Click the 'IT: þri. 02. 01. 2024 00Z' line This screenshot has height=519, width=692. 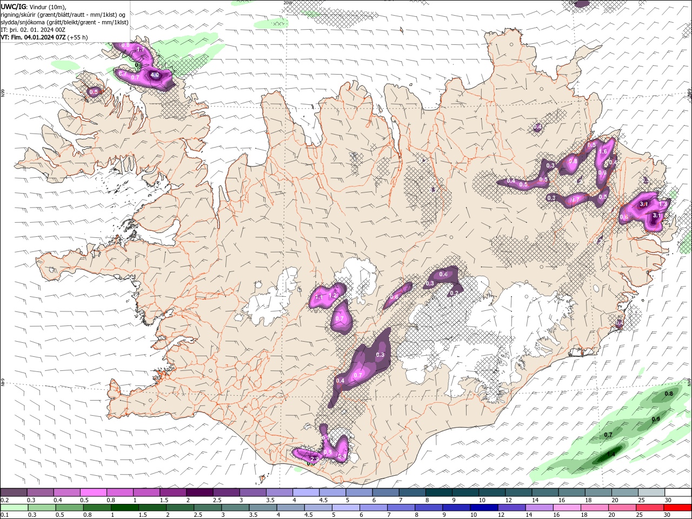click(x=34, y=30)
